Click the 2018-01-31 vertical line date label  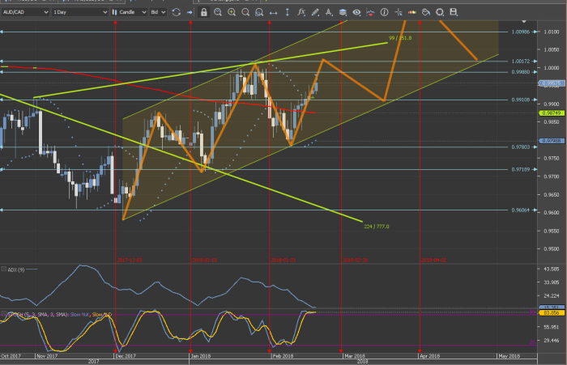[283, 261]
